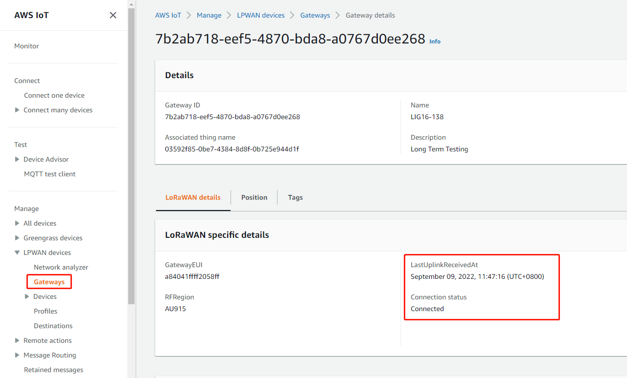Click the Connected status value

(x=427, y=309)
